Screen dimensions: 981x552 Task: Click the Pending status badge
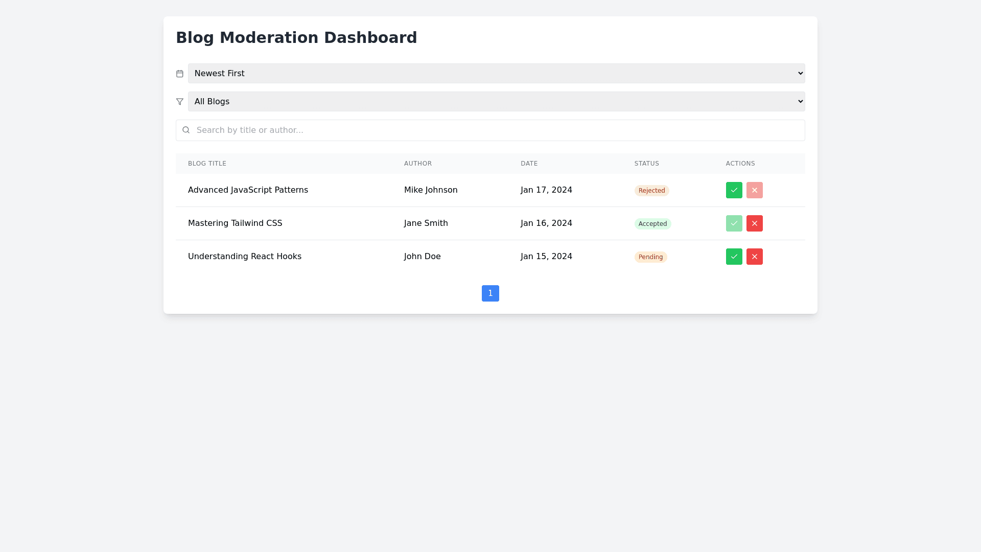650,257
